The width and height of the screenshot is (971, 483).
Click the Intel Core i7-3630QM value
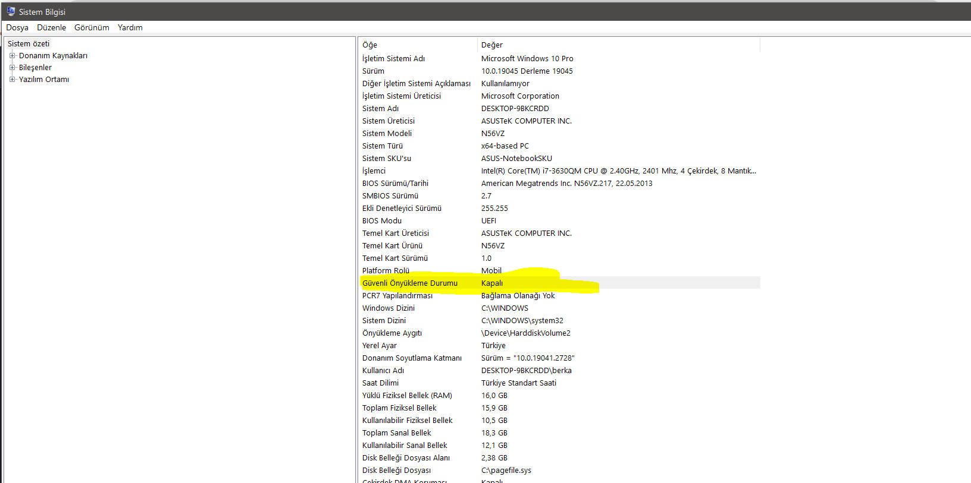click(x=619, y=171)
